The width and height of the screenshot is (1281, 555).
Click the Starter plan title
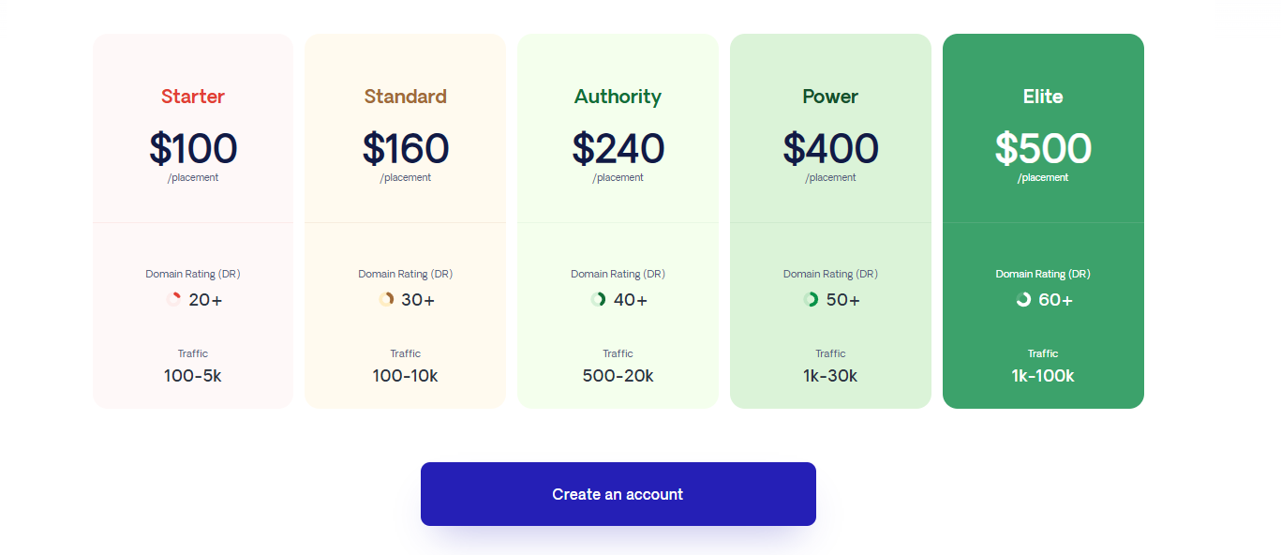point(192,96)
